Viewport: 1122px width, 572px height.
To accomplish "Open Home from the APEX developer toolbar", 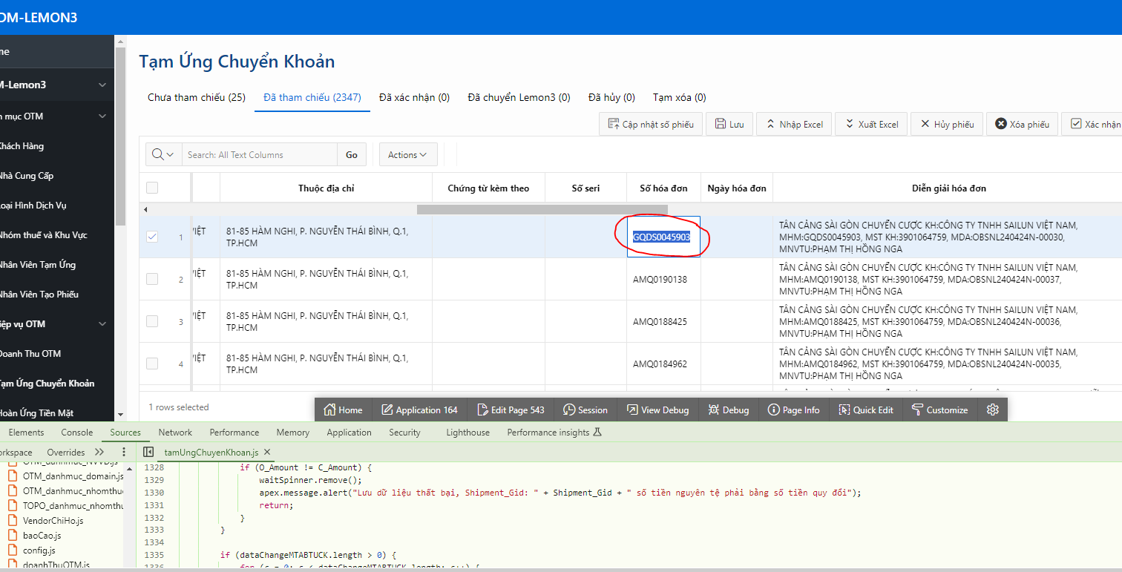I will [x=343, y=409].
